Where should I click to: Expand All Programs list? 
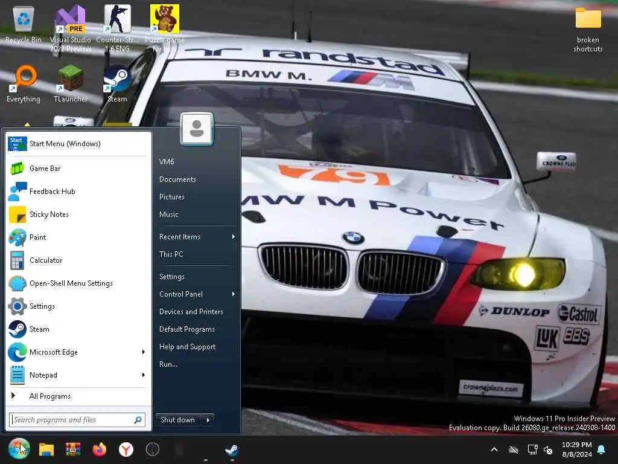tap(78, 396)
